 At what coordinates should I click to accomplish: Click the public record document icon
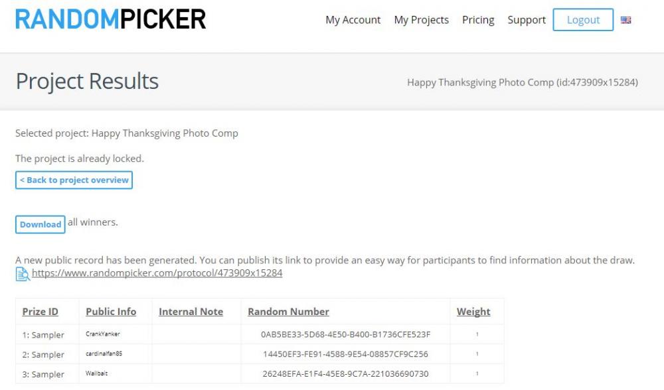pyautogui.click(x=23, y=274)
